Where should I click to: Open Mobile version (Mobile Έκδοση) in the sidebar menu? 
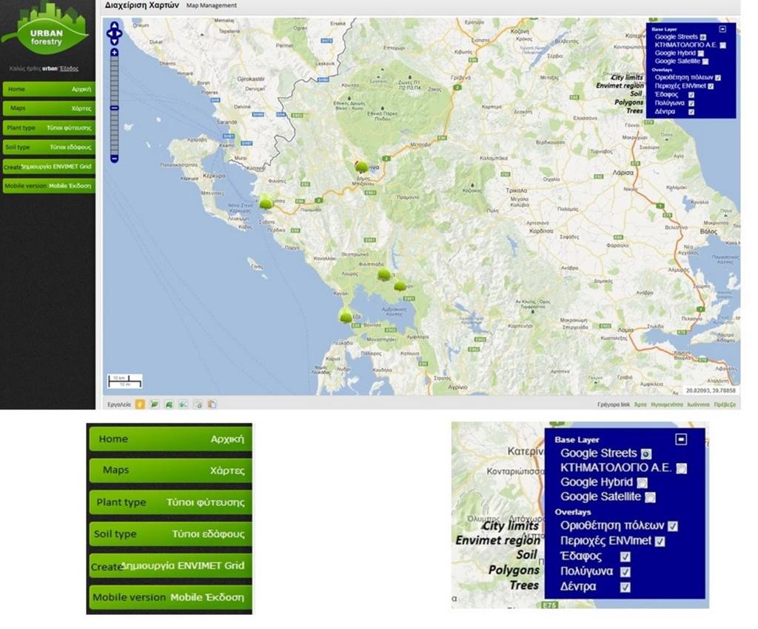click(x=49, y=186)
